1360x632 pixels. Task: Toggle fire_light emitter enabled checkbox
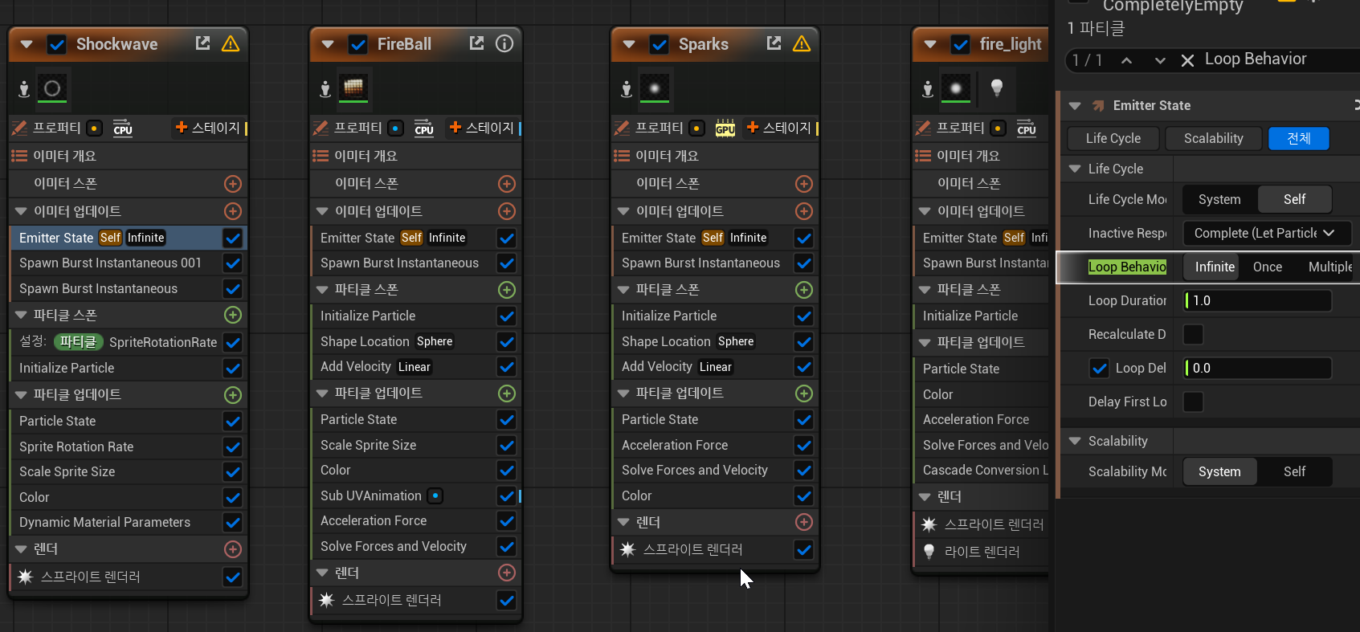[960, 44]
